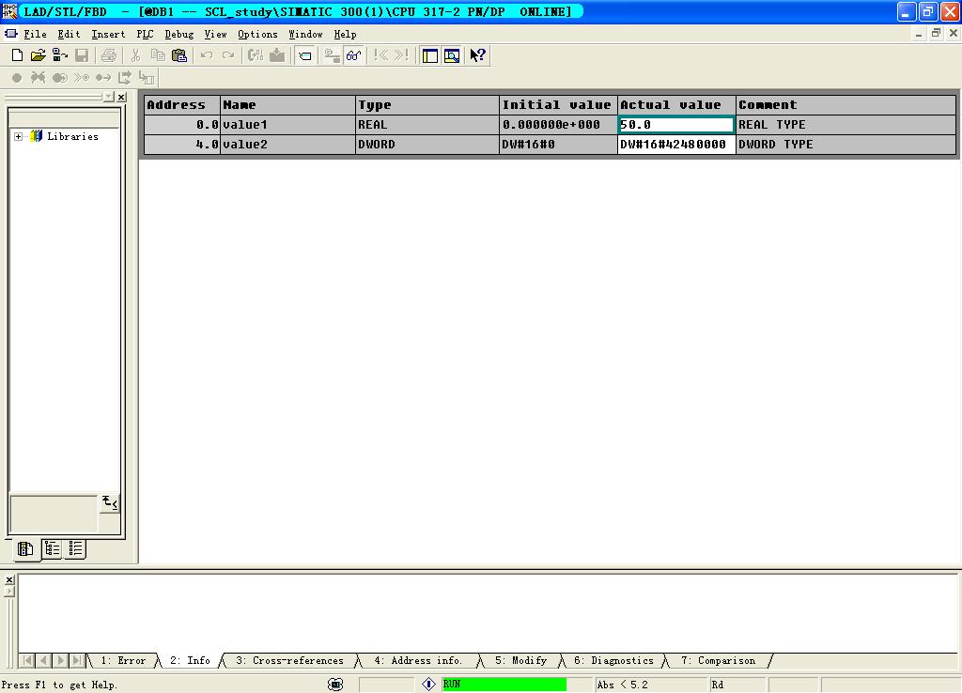Click the Print toolbar icon
Viewport: 962px width, 693px height.
109,55
